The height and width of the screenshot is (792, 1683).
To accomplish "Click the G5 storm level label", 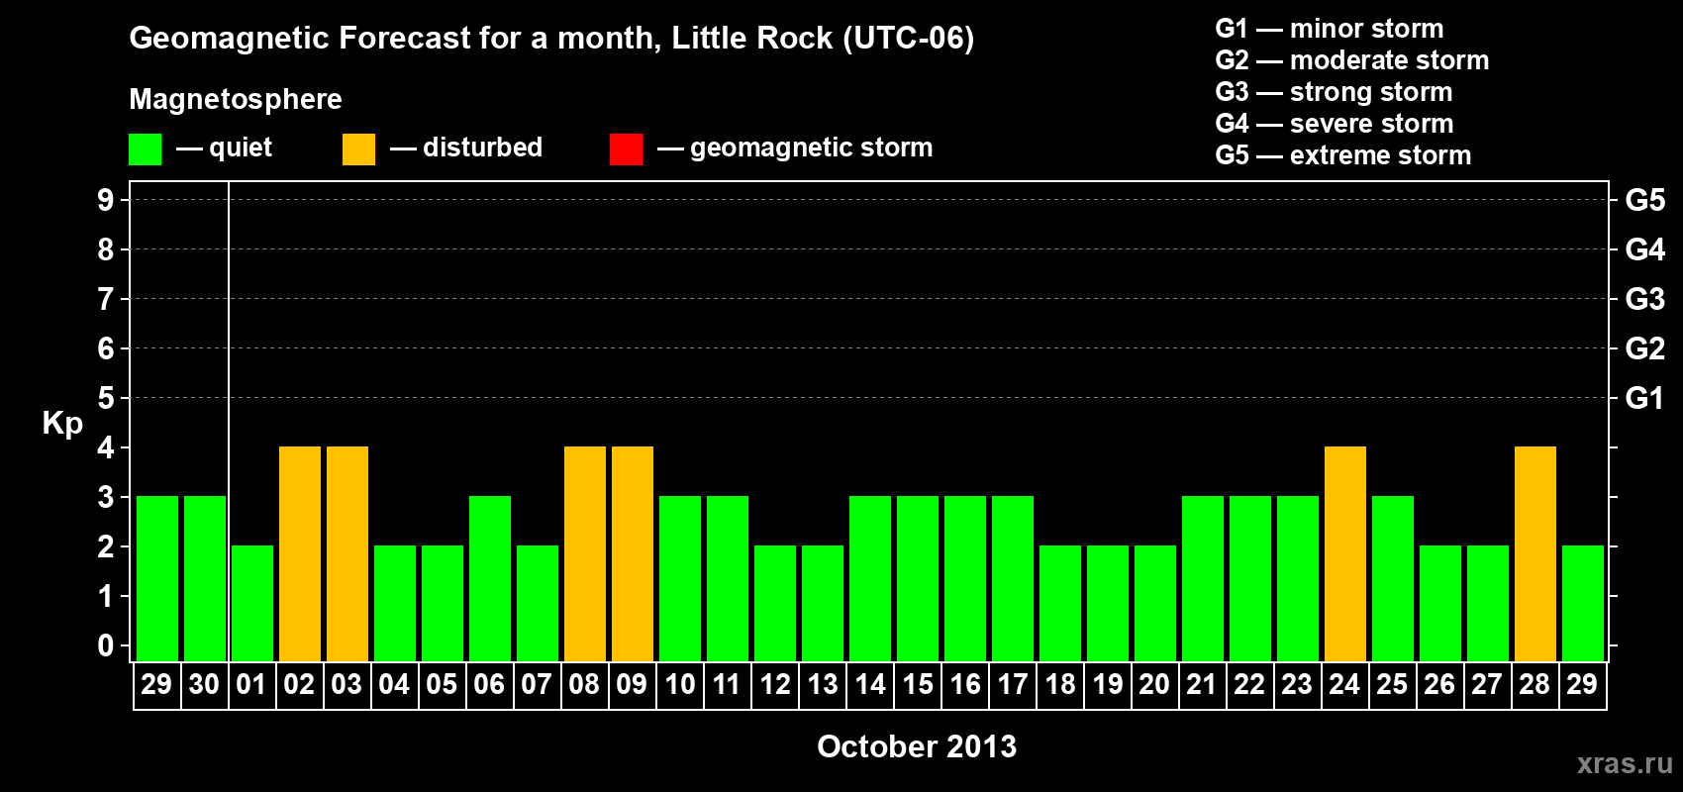I will tap(1645, 200).
